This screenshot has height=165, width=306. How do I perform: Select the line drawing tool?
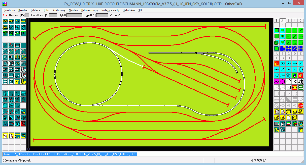(5, 46)
